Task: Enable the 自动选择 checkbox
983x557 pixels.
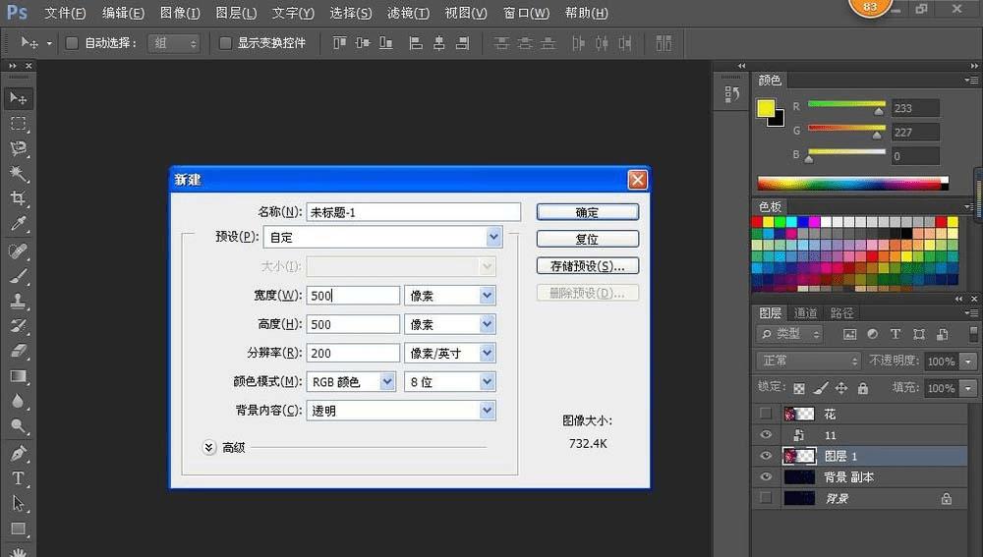Action: coord(72,43)
